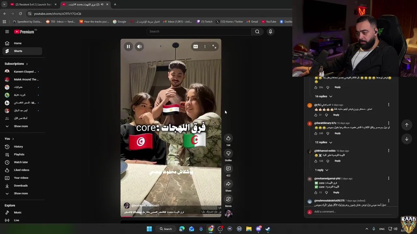Open the AJ+ subscription channel
417x234 pixels.
[x=22, y=95]
